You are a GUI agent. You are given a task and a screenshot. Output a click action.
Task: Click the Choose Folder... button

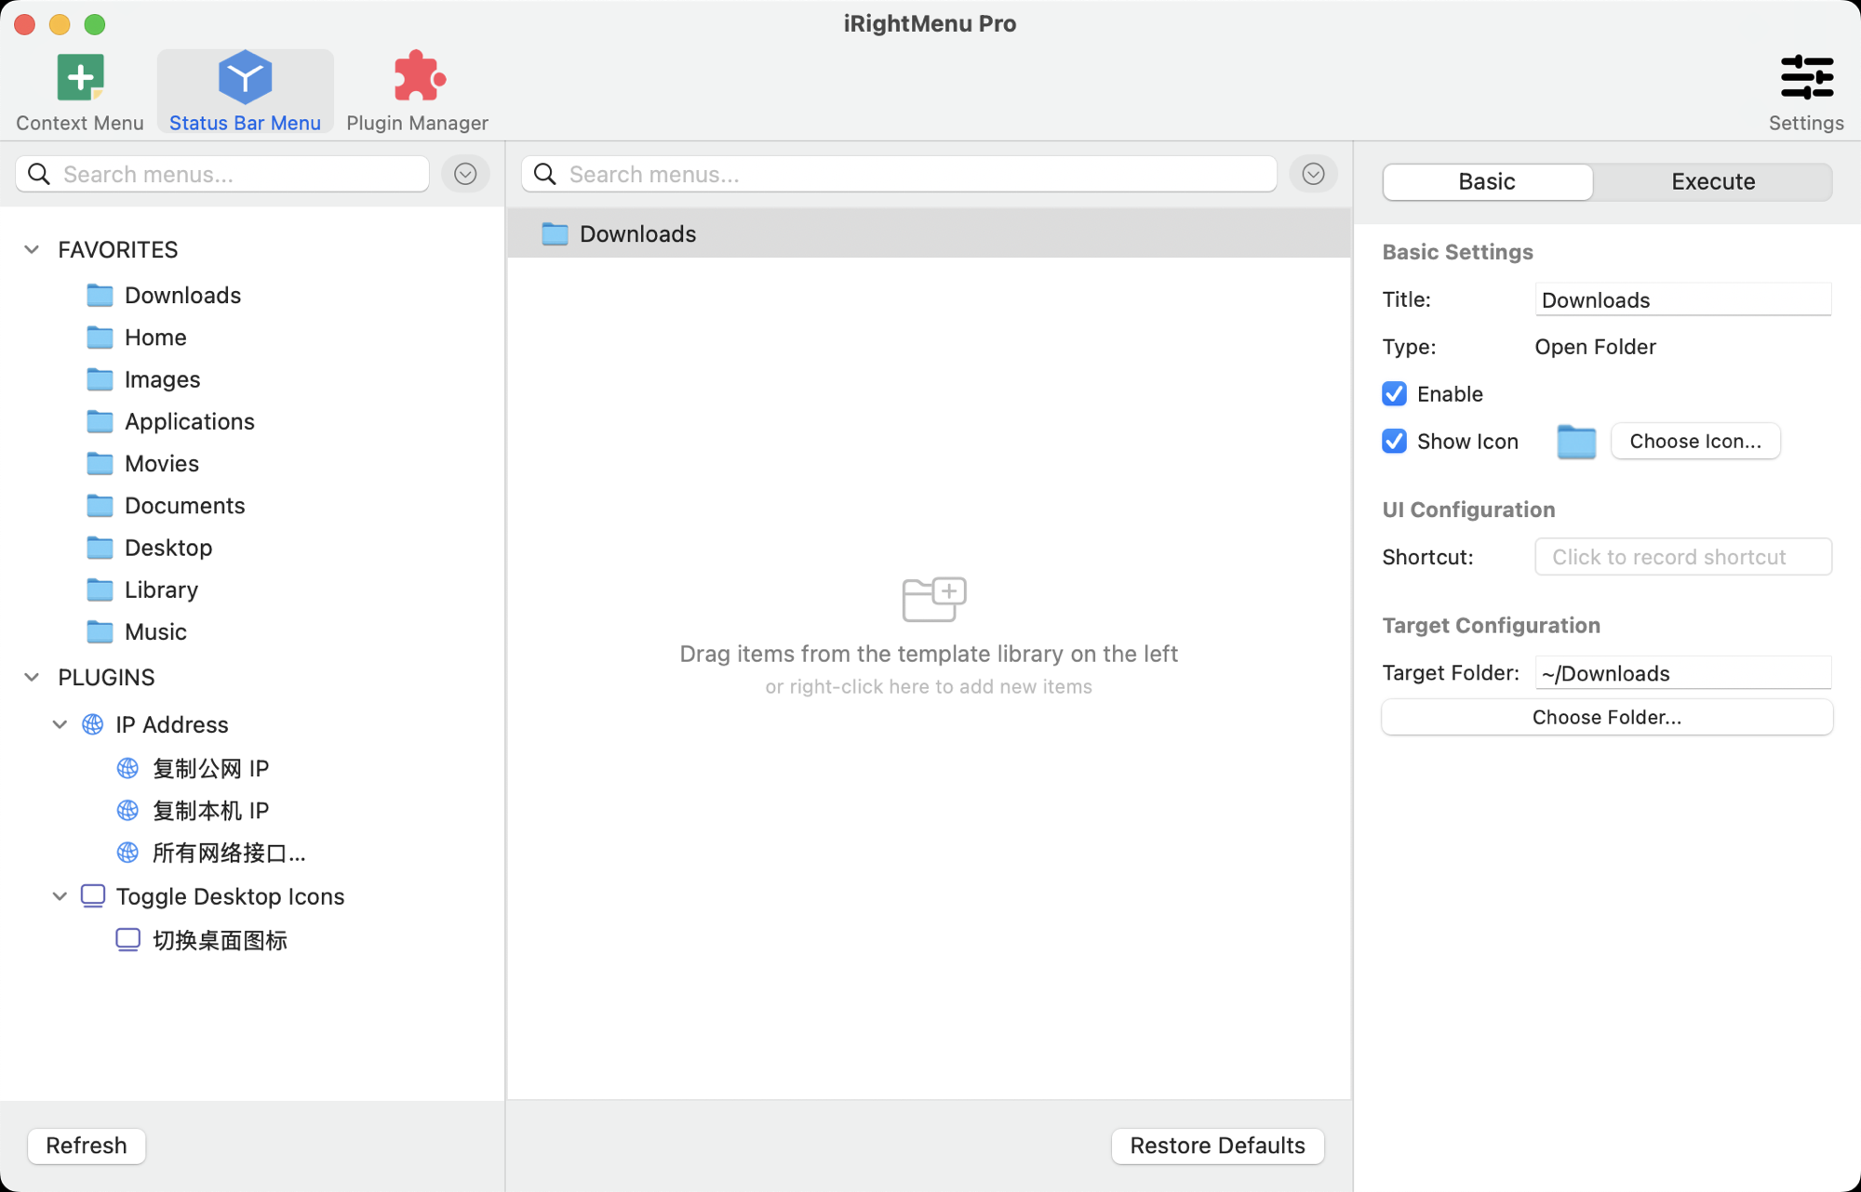tap(1607, 717)
